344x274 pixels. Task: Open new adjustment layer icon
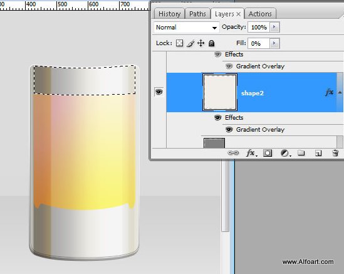[x=285, y=153]
